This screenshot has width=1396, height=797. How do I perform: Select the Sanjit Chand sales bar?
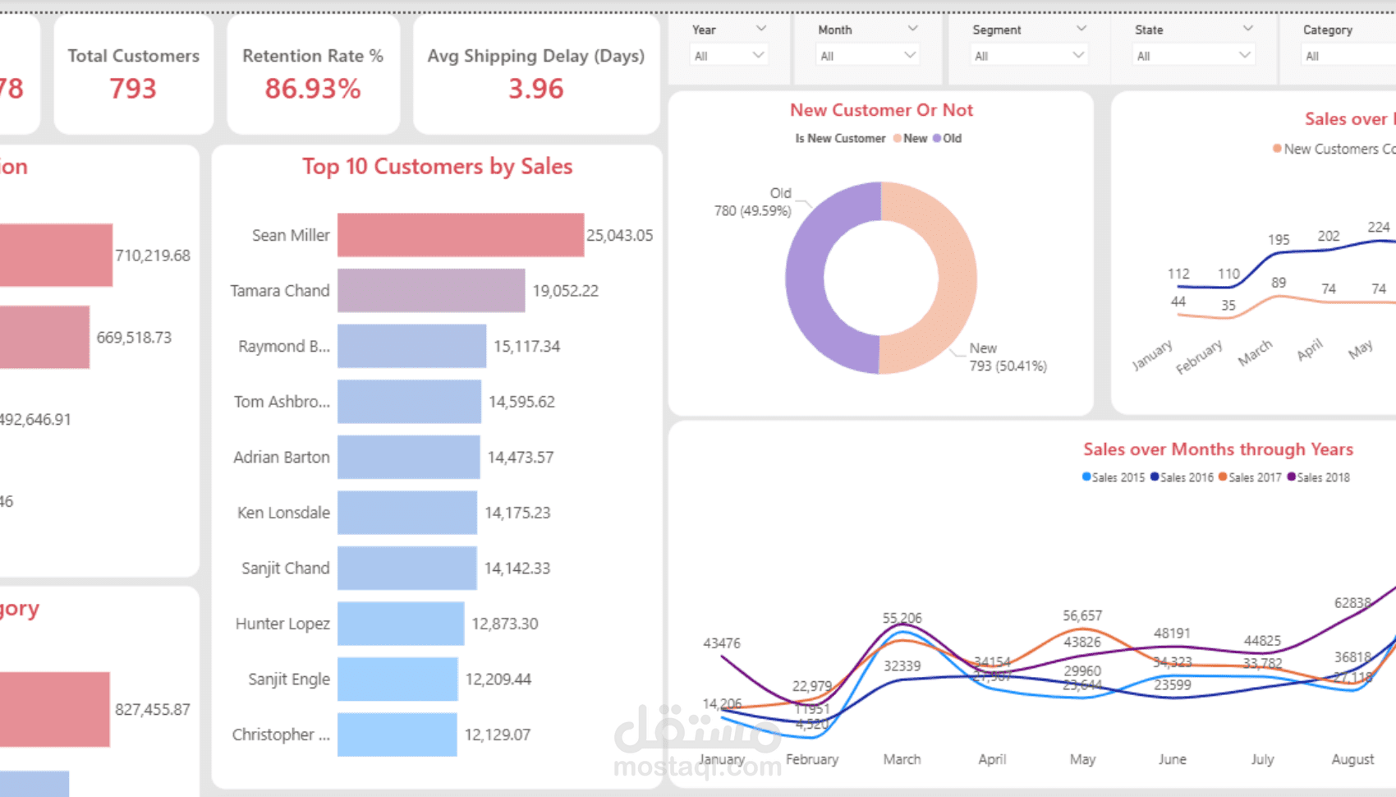[x=406, y=568]
